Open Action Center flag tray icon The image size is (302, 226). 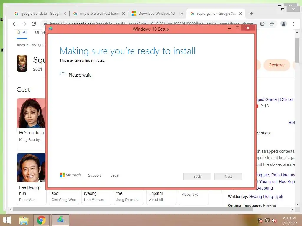[x=260, y=220]
